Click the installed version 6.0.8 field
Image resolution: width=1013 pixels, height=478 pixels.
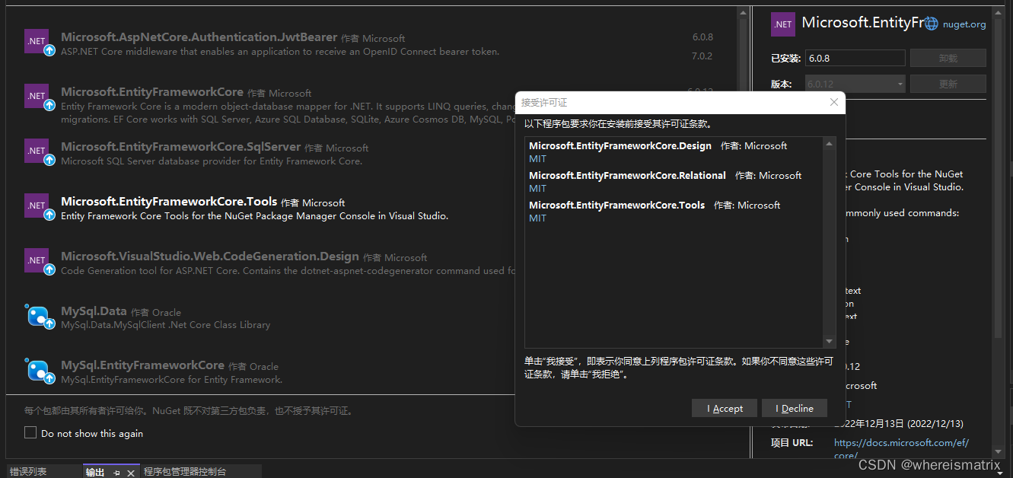(x=855, y=57)
